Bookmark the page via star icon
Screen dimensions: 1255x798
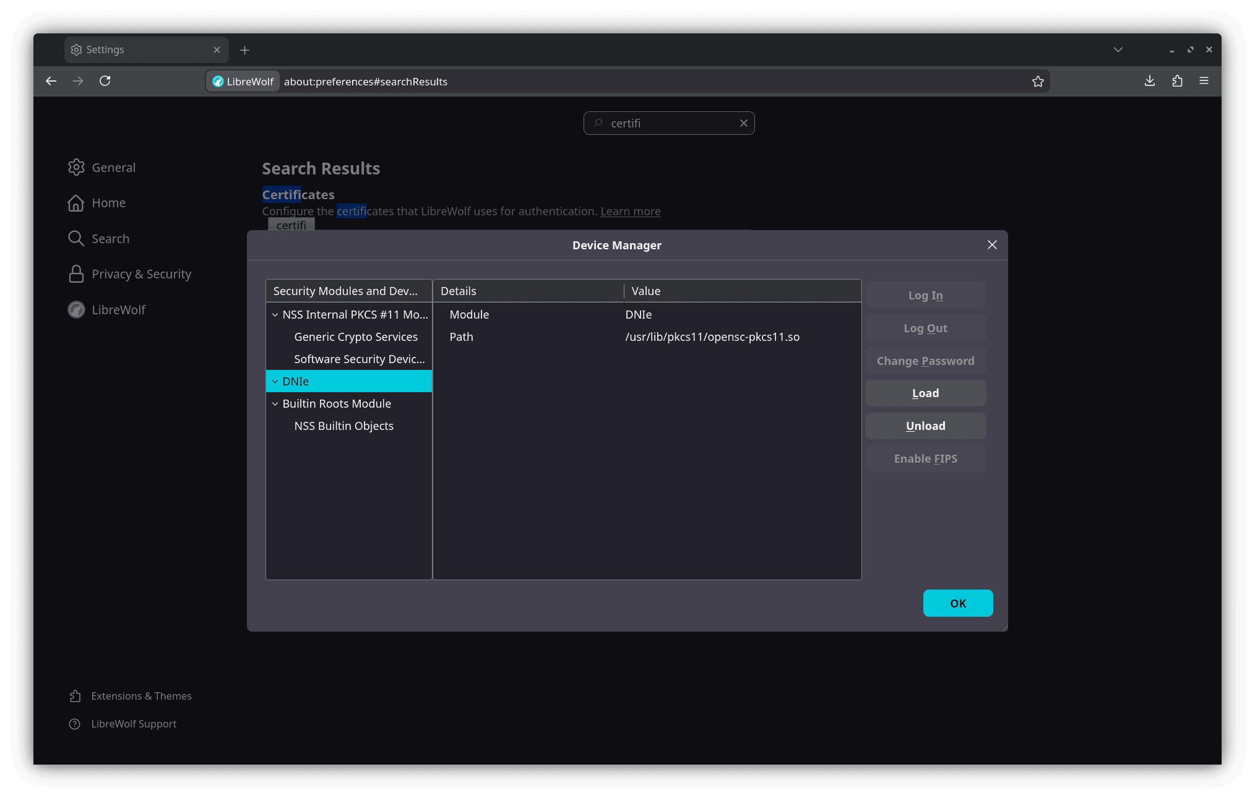1038,81
